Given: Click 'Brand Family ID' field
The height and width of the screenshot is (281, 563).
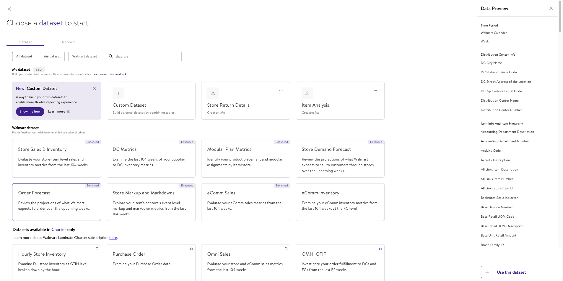Looking at the screenshot, I should [x=492, y=245].
